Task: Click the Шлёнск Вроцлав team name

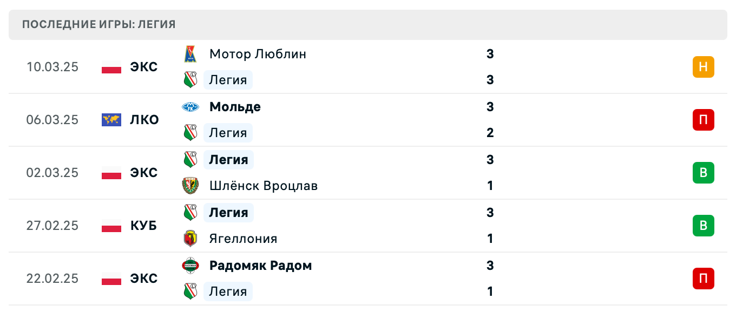Action: (x=264, y=186)
